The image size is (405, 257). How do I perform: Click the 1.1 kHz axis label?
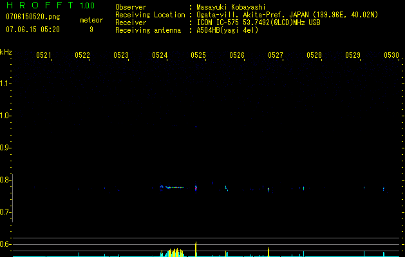[x=5, y=84]
